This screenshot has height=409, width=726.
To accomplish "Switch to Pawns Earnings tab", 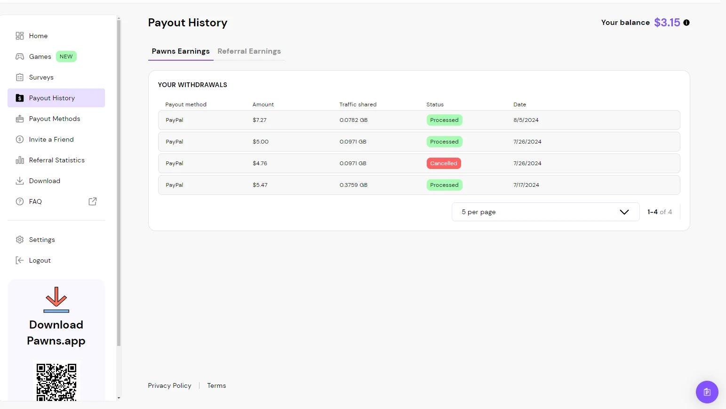I will pos(181,51).
